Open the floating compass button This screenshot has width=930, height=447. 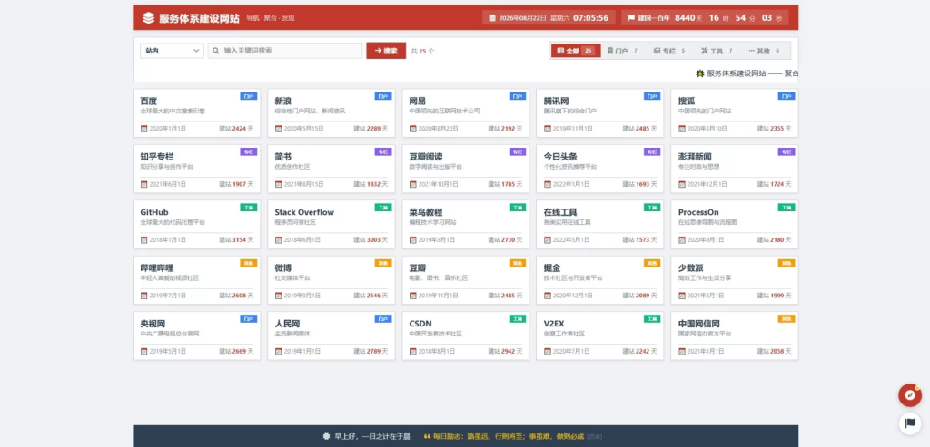pyautogui.click(x=910, y=395)
